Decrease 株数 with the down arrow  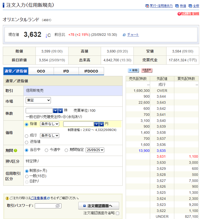point(55,111)
